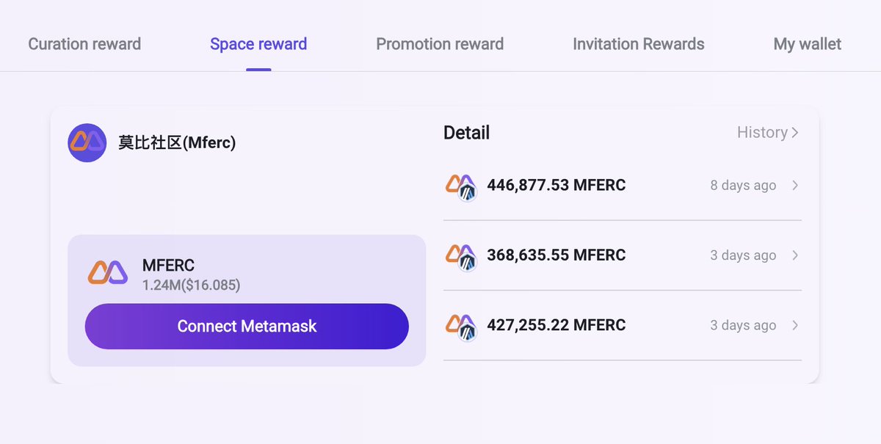Viewport: 881px width, 444px height.
Task: Click the 1.24M($16.085) balance text
Action: pos(192,285)
